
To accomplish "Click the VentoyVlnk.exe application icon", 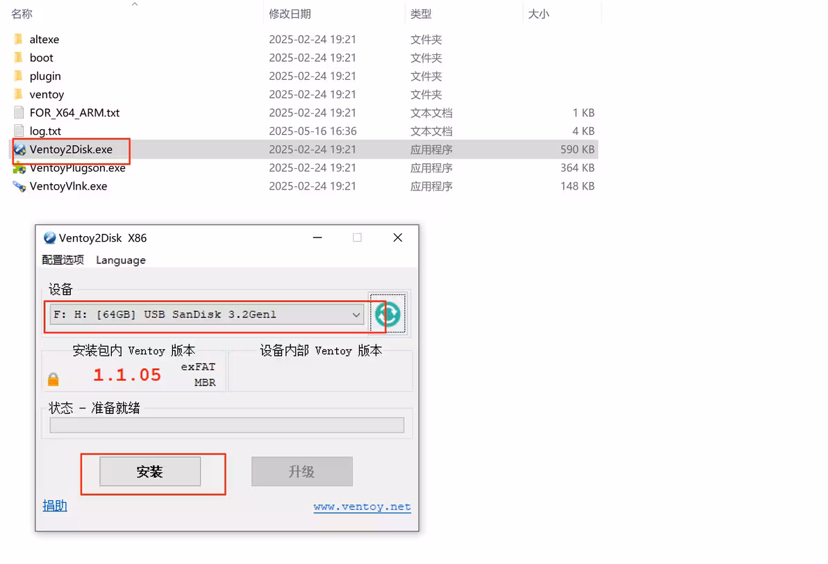I will click(x=19, y=186).
